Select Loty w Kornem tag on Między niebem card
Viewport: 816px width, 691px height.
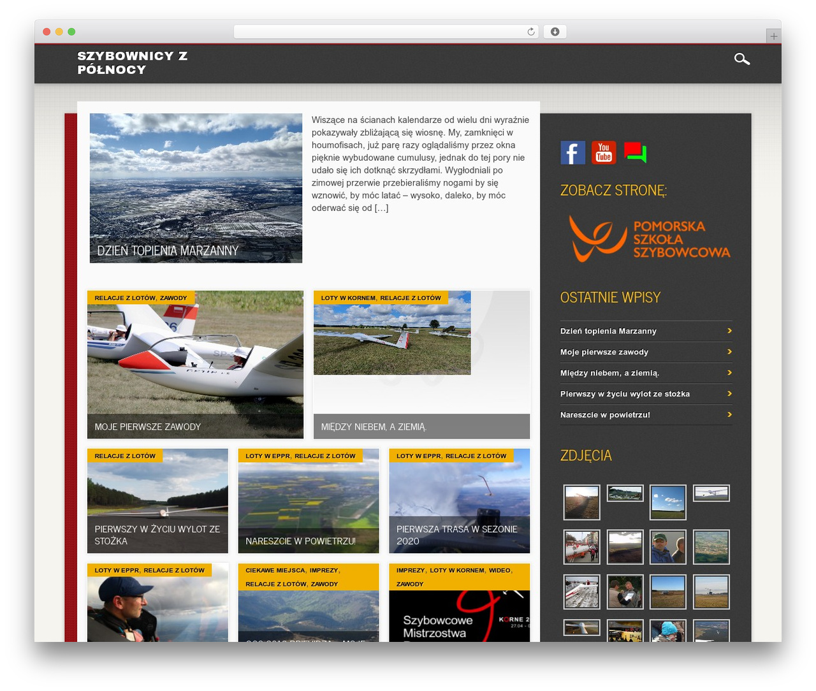click(x=348, y=298)
